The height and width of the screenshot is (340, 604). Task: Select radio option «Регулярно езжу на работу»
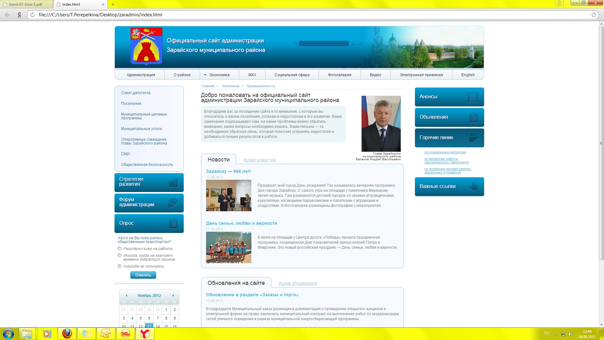(x=120, y=248)
